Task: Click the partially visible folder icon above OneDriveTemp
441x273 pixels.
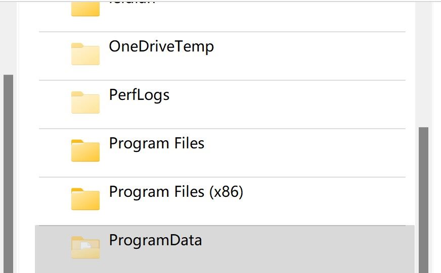Action: coord(85,9)
